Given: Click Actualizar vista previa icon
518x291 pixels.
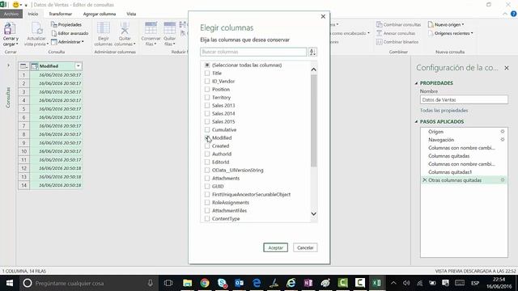Looking at the screenshot, I should [36, 29].
